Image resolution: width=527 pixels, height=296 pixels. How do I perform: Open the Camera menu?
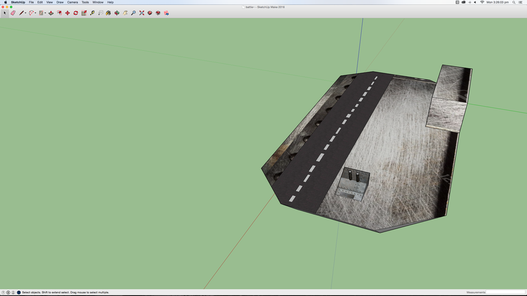(72, 2)
